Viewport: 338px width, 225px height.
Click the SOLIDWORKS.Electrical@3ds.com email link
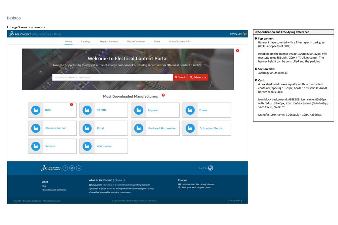point(198,184)
